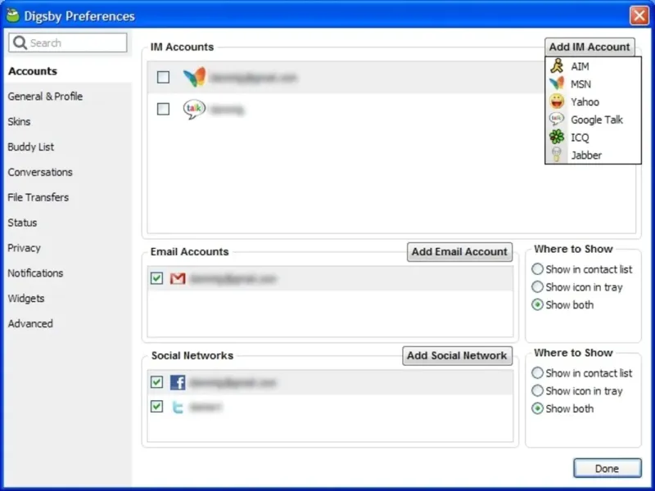Click the Digsby logo in title bar
This screenshot has width=655, height=491.
tap(13, 16)
